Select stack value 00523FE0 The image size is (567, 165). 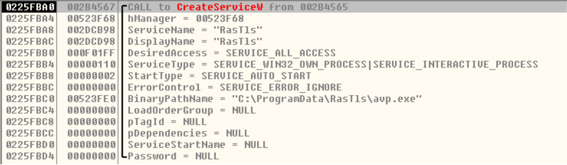point(91,99)
